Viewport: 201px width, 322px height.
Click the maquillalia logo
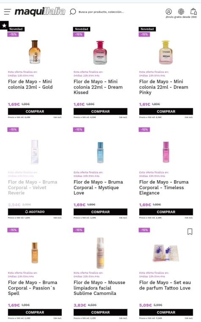(40, 11)
